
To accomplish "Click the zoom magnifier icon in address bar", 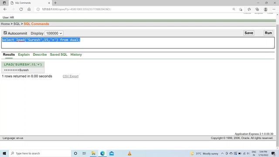I will [234, 9].
